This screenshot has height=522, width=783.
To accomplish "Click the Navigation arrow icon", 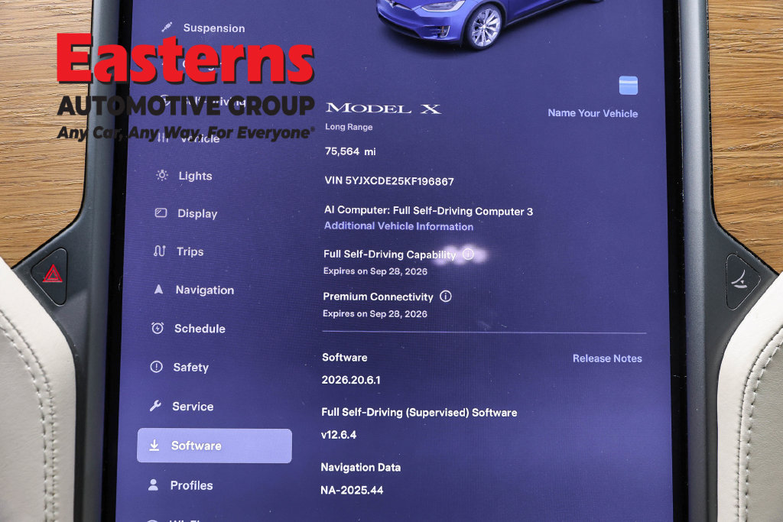I will tap(158, 290).
